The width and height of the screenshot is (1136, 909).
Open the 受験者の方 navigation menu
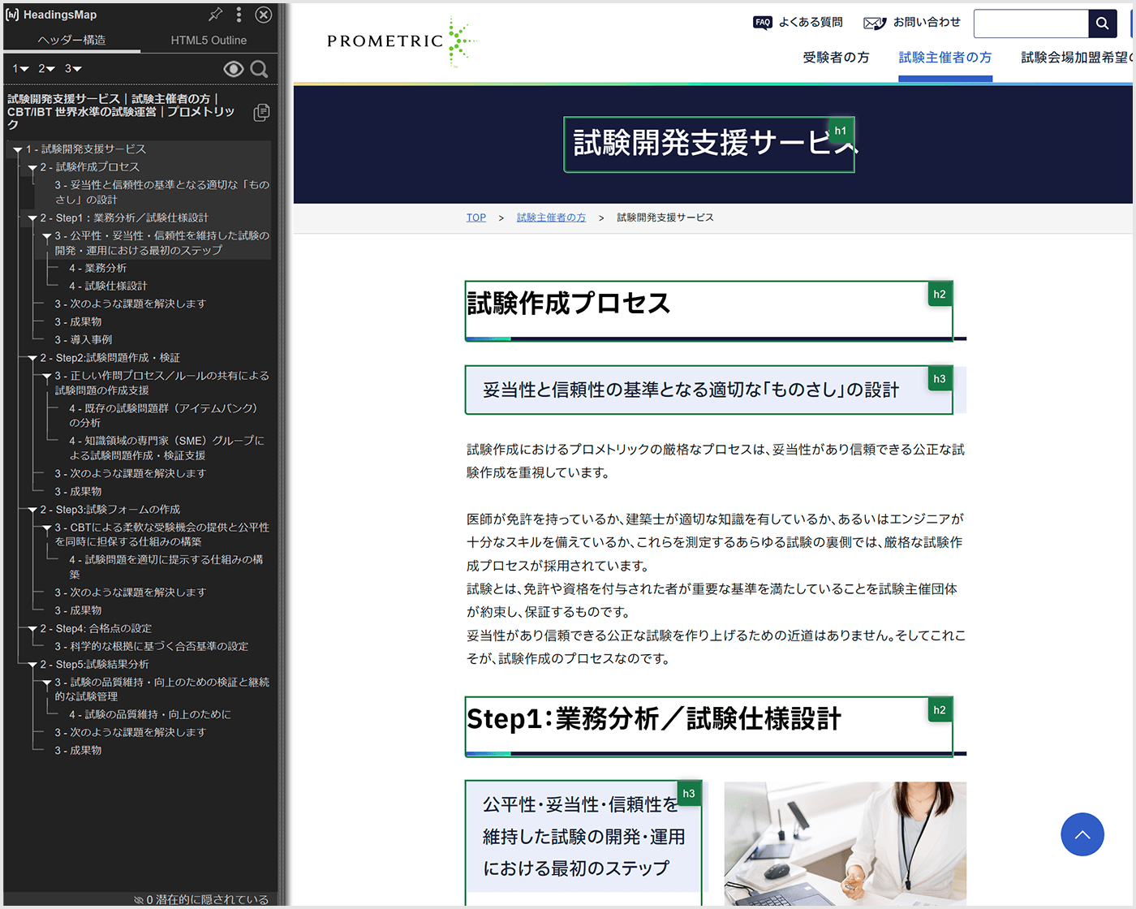836,57
